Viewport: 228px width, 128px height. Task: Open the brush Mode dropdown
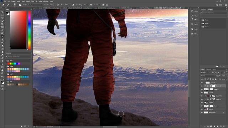[x=35, y=5]
